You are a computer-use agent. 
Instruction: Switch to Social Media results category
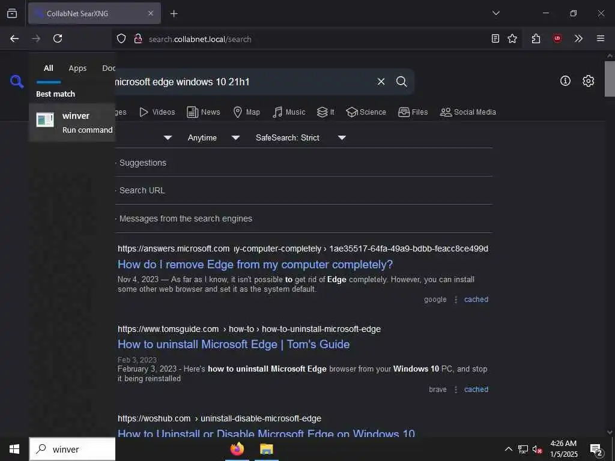click(468, 112)
